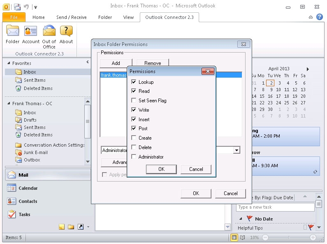Open the Drafts folder
Screen dimensions: 327x244
click(x=30, y=120)
